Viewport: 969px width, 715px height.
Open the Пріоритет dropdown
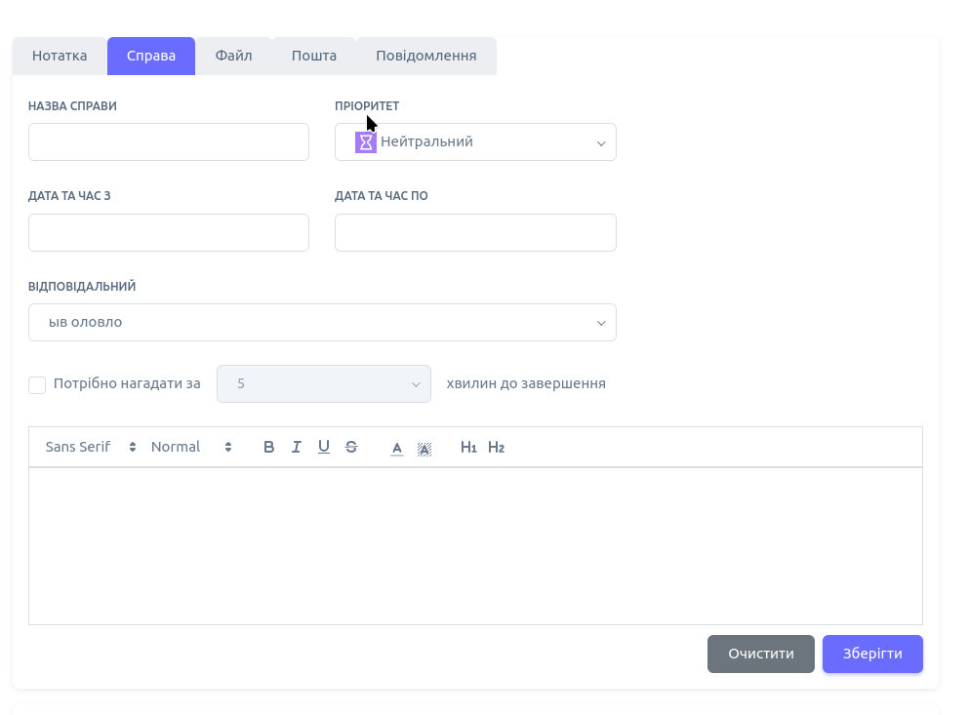point(475,142)
